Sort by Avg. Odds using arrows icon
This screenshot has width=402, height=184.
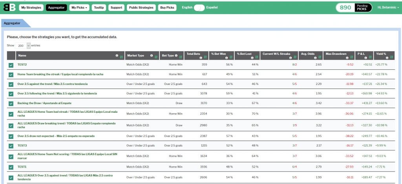tap(320, 57)
